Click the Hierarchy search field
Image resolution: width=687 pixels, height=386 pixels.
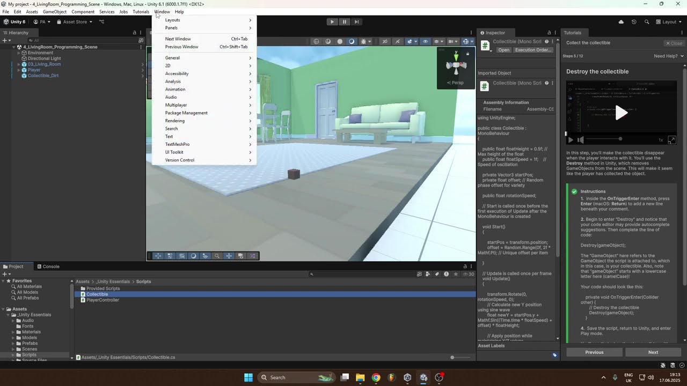click(x=83, y=40)
